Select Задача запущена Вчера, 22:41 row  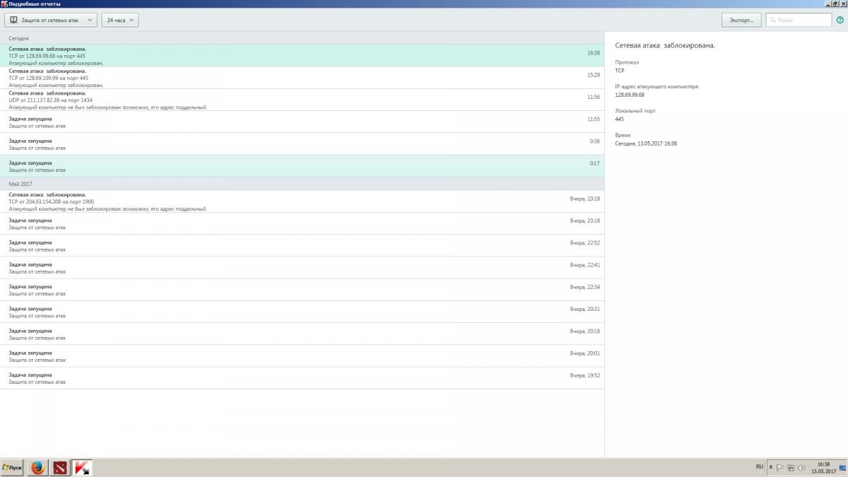[302, 268]
